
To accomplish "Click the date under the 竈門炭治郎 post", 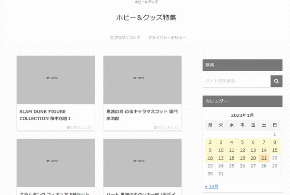I will coord(166,127).
